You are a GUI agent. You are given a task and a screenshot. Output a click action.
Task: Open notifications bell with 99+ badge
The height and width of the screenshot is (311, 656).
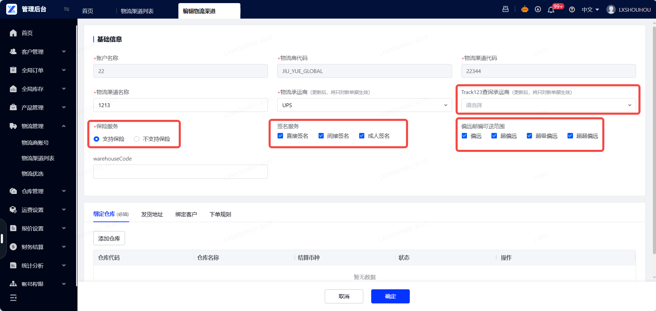point(551,10)
